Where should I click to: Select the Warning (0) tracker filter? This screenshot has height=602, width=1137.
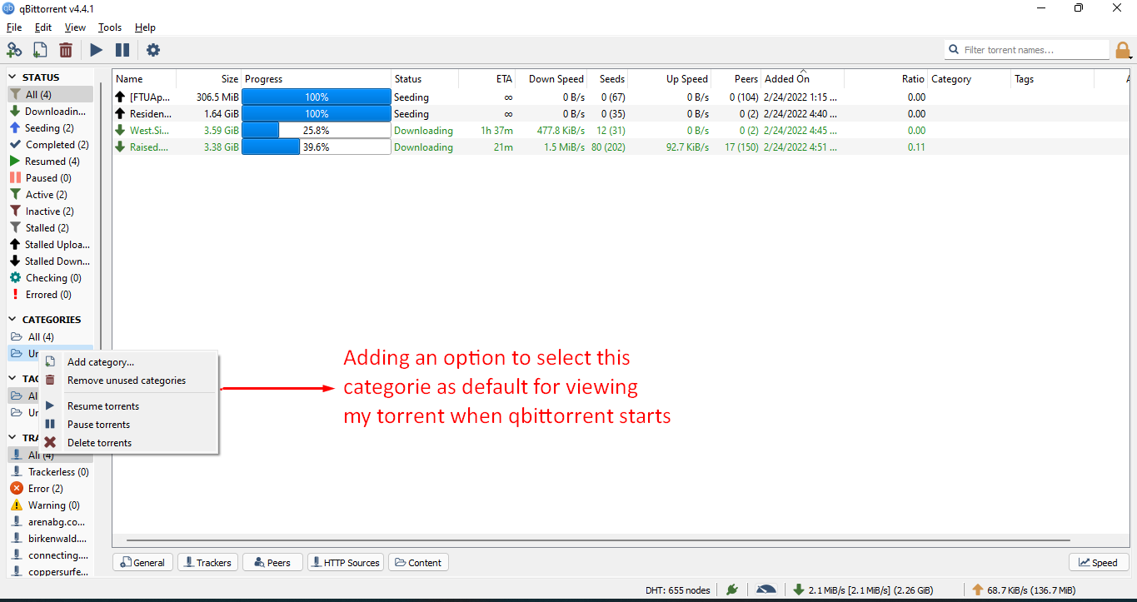tap(50, 505)
